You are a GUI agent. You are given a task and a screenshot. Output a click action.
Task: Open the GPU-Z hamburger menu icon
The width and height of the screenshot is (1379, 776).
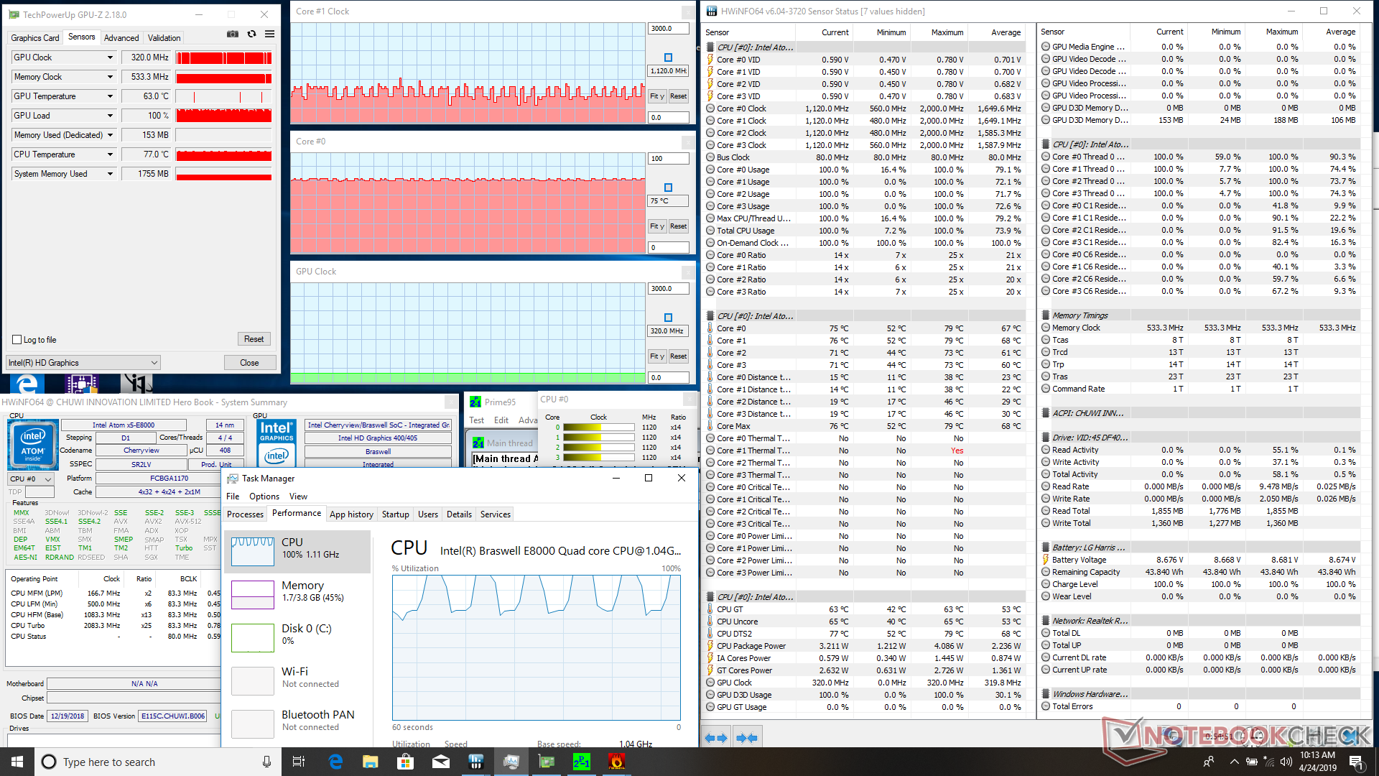(269, 34)
